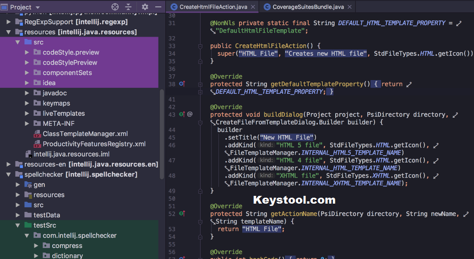Toggle fold marker below line 52 getActionName

pyautogui.click(x=200, y=221)
